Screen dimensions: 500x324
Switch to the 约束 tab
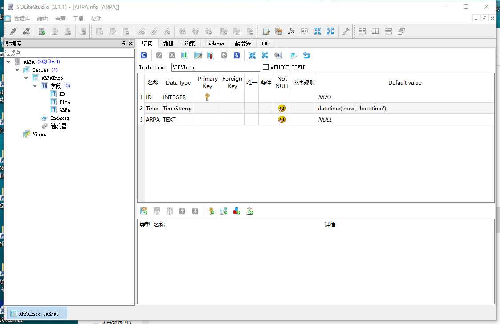click(190, 44)
